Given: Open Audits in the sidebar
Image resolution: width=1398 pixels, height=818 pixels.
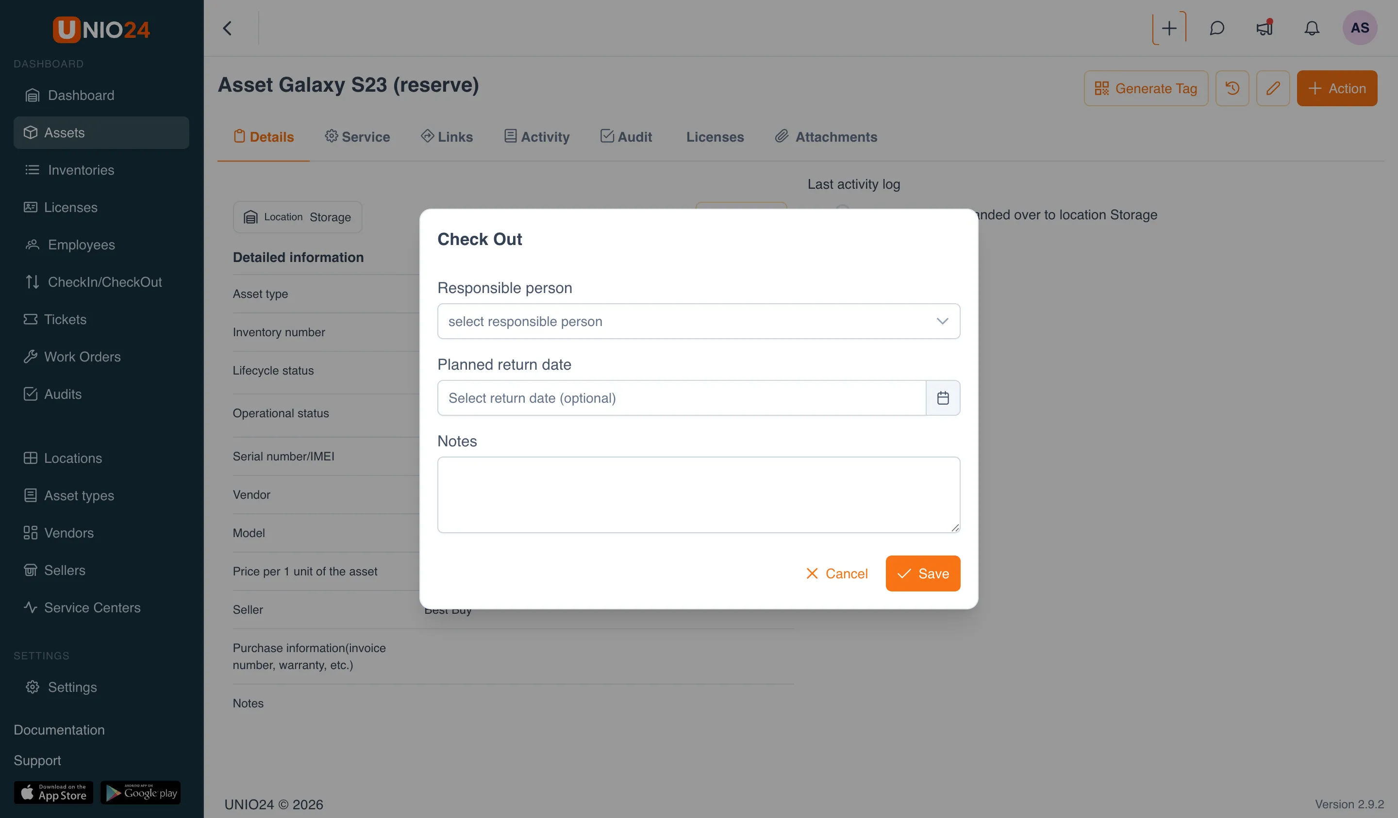Looking at the screenshot, I should click(x=101, y=394).
